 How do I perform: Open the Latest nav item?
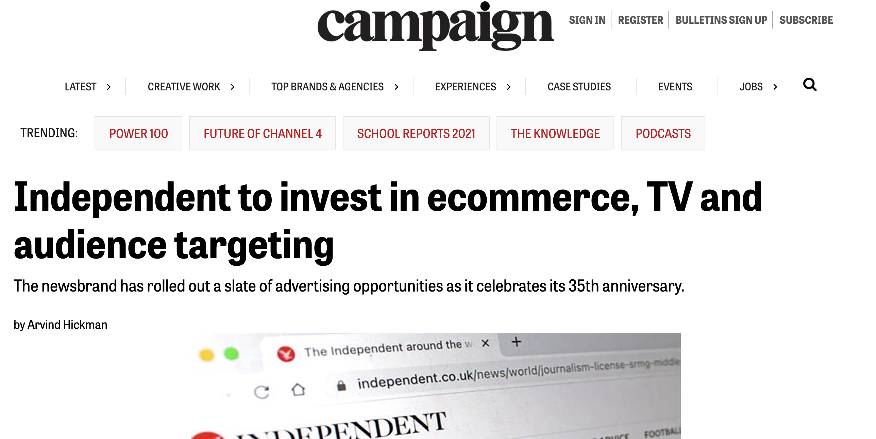click(81, 87)
